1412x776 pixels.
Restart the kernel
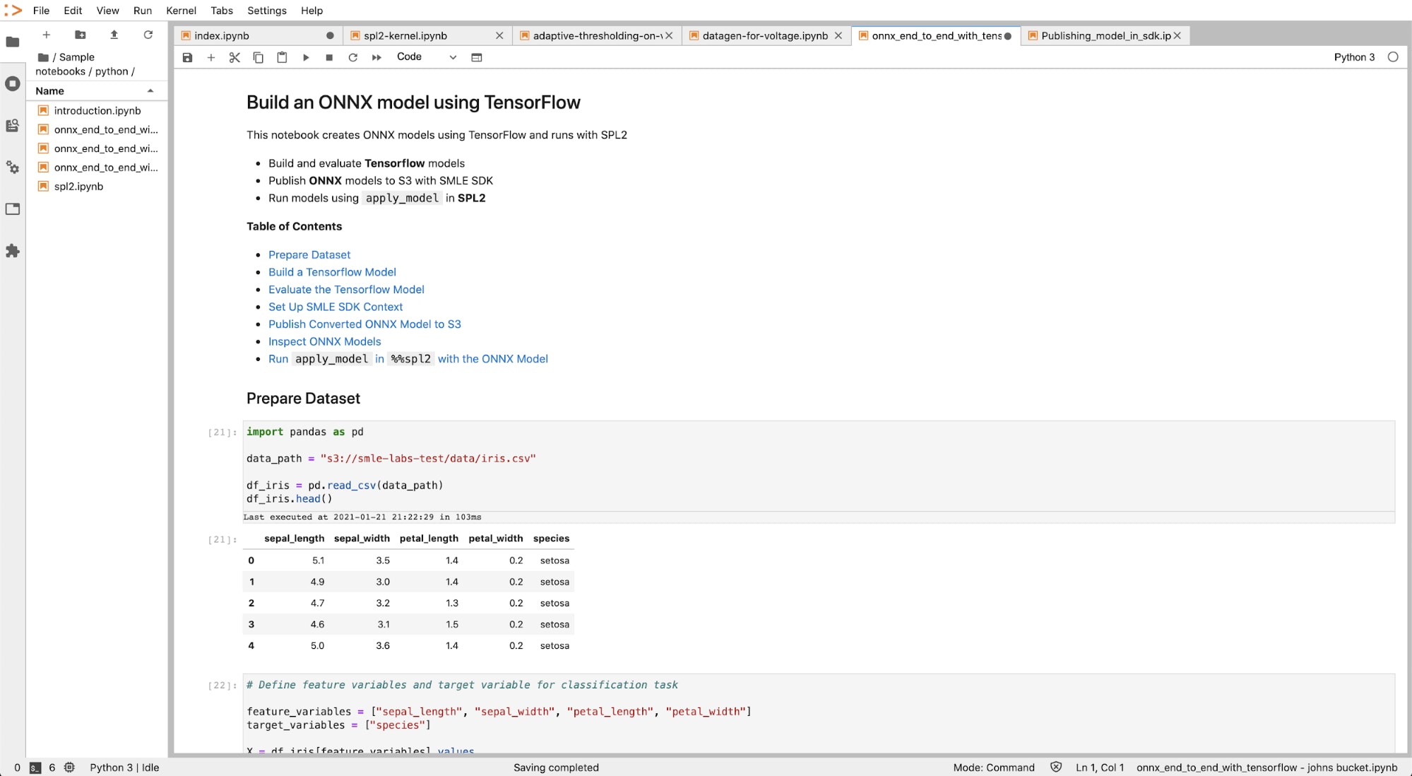coord(353,57)
